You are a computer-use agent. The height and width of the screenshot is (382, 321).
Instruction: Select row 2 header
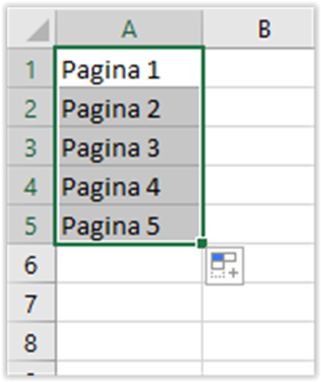point(31,107)
